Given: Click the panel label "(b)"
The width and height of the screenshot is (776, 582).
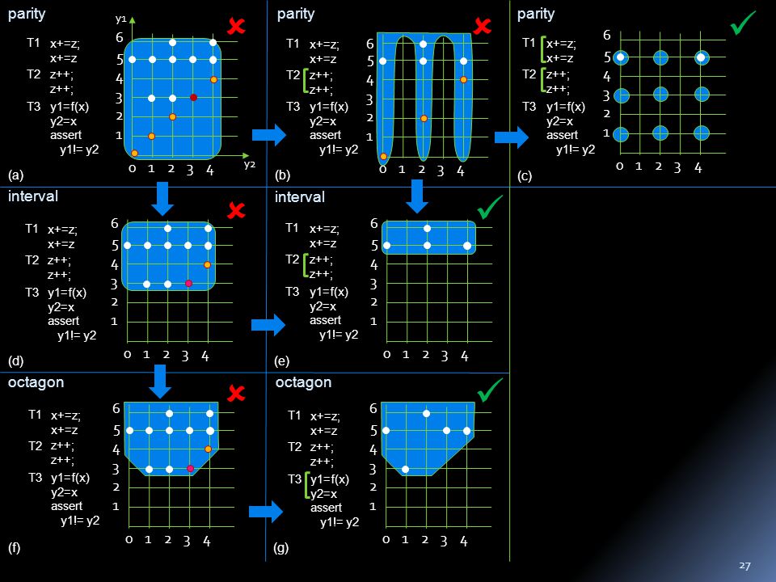Looking at the screenshot, I should coord(283,175).
